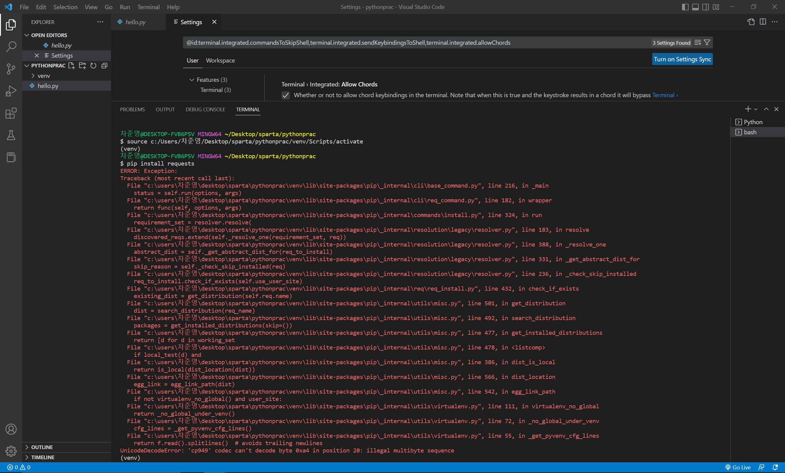Click Turn on Settings Sync button
Image resolution: width=785 pixels, height=473 pixels.
click(682, 59)
